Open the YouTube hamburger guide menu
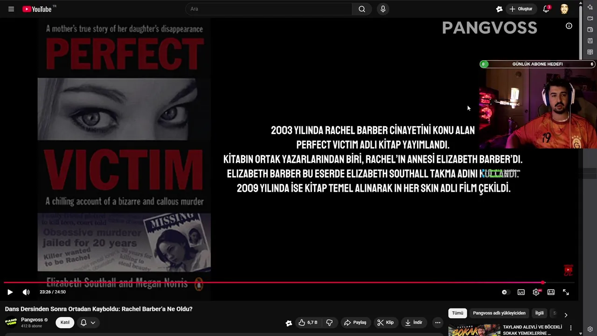The image size is (597, 336). [11, 9]
